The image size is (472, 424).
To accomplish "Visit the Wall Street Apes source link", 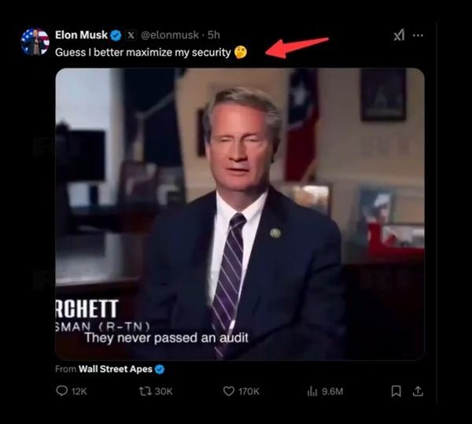I will pos(115,368).
